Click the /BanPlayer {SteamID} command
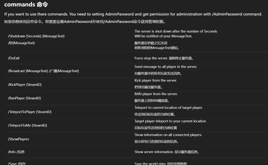This screenshot has height=165, width=268. pyautogui.click(x=24, y=98)
